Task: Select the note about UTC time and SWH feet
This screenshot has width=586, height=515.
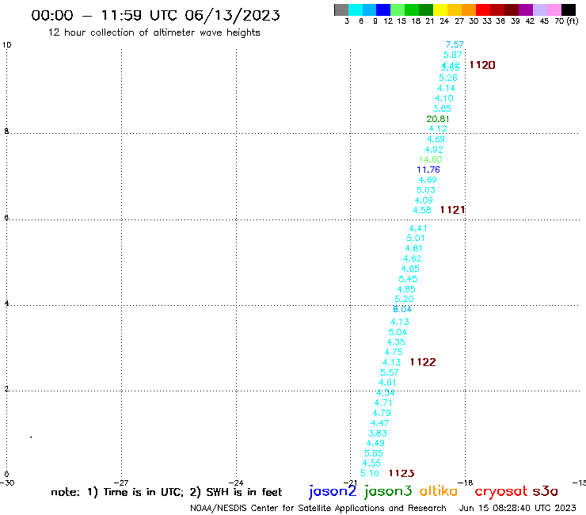Action: pyautogui.click(x=166, y=492)
